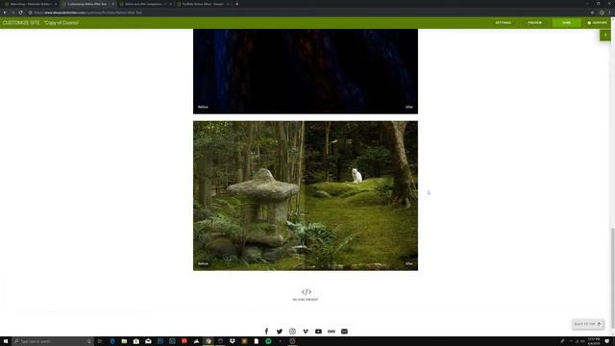Open Microsoft Store from the taskbar
The height and width of the screenshot is (346, 615).
pos(136,341)
